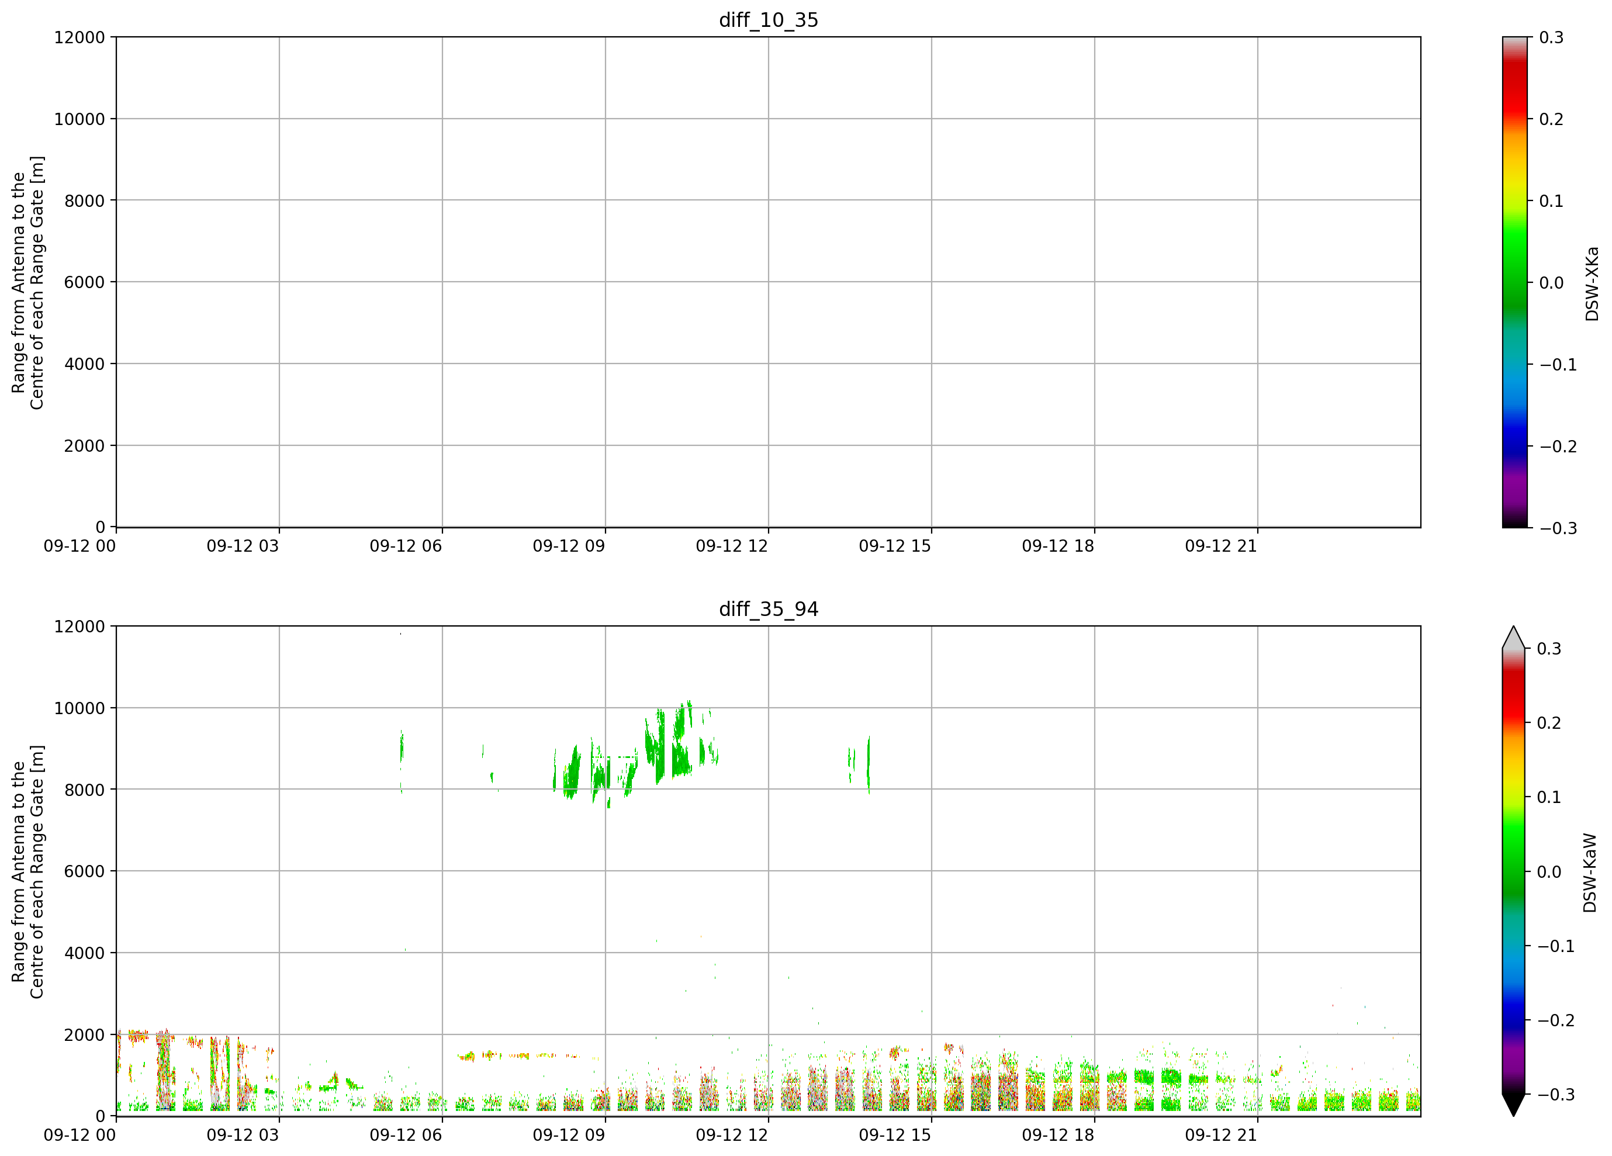The image size is (1612, 1156).
Task: Select the '6000' y tick of diff_10_35
Action: click(85, 282)
